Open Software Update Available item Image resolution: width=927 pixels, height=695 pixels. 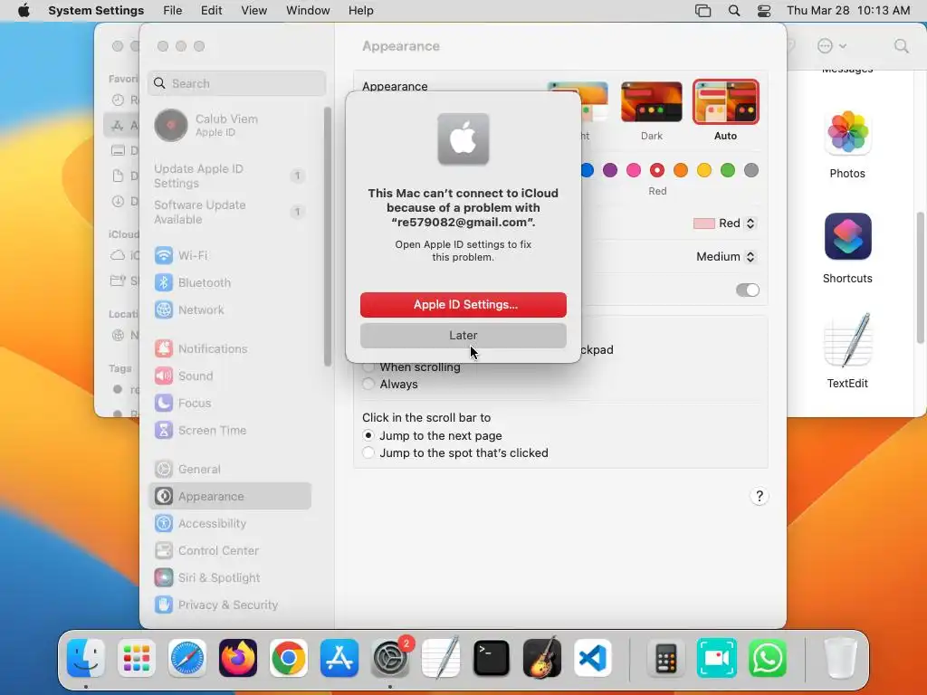click(229, 212)
